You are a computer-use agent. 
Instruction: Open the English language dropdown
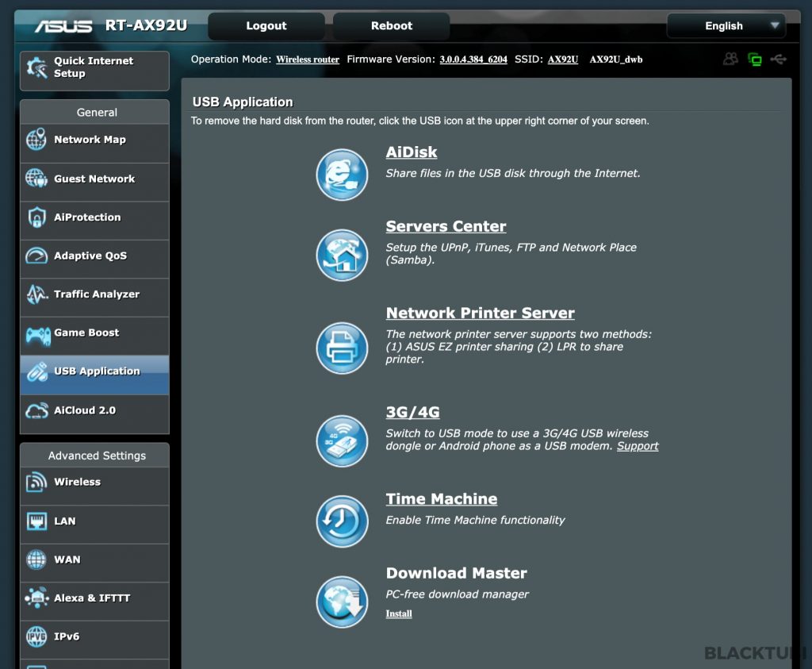tap(726, 26)
